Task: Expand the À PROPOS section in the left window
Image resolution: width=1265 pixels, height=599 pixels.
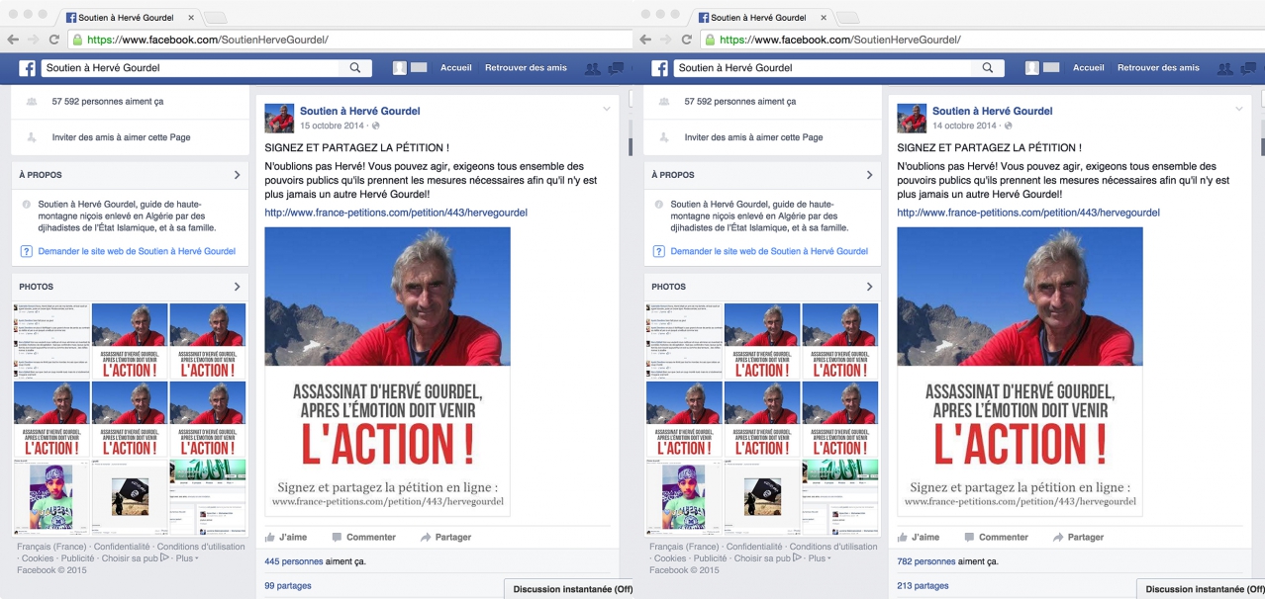Action: pos(237,175)
